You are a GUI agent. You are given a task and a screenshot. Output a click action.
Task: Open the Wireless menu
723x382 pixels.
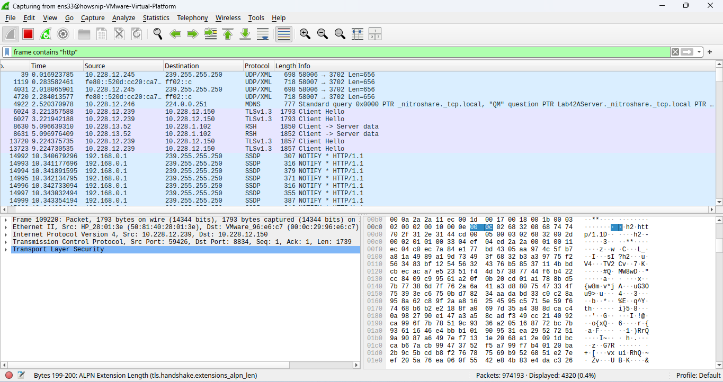228,17
